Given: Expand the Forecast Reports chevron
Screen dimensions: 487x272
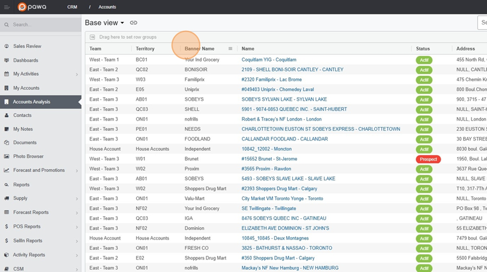Looking at the screenshot, I should tap(77, 213).
